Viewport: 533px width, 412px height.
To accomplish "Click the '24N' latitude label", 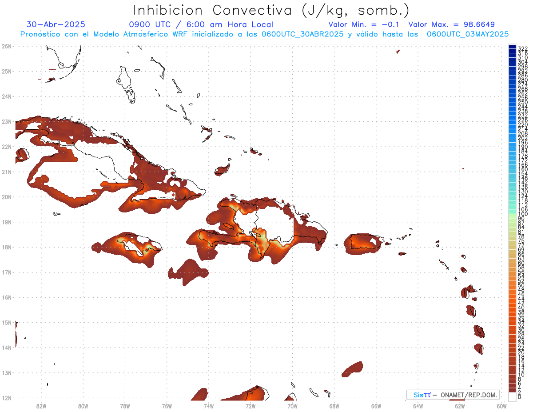I will [7, 96].
